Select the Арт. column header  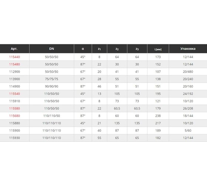click(x=14, y=49)
